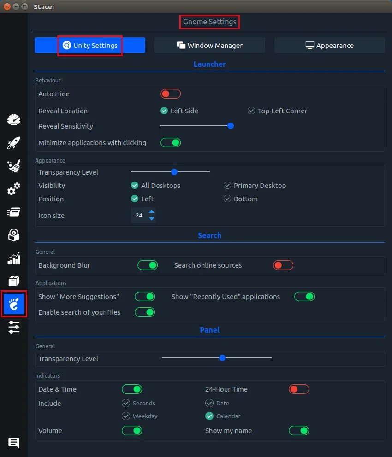Adjust Launcher Transparency Level slider

[x=174, y=172]
